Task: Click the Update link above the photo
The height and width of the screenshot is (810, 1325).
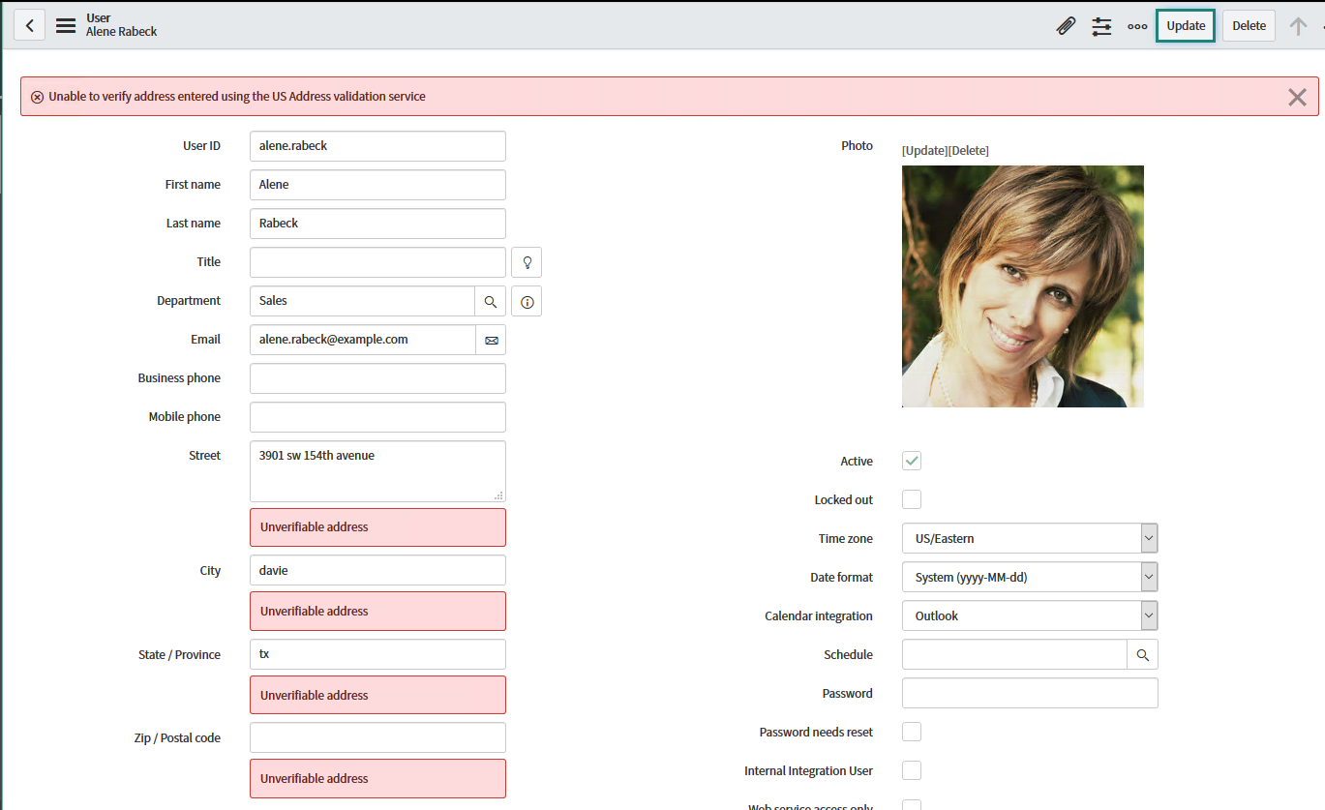Action: click(925, 150)
